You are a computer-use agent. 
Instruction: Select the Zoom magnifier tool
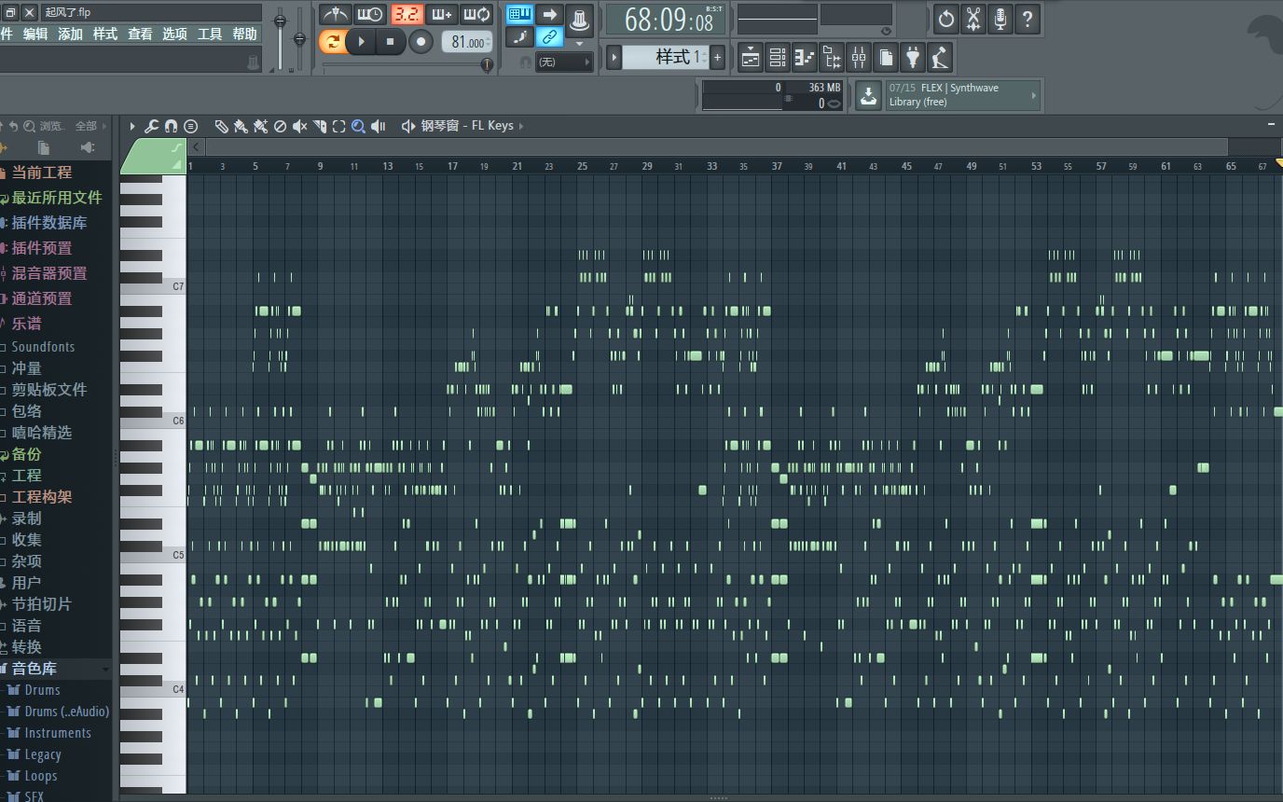coord(358,126)
